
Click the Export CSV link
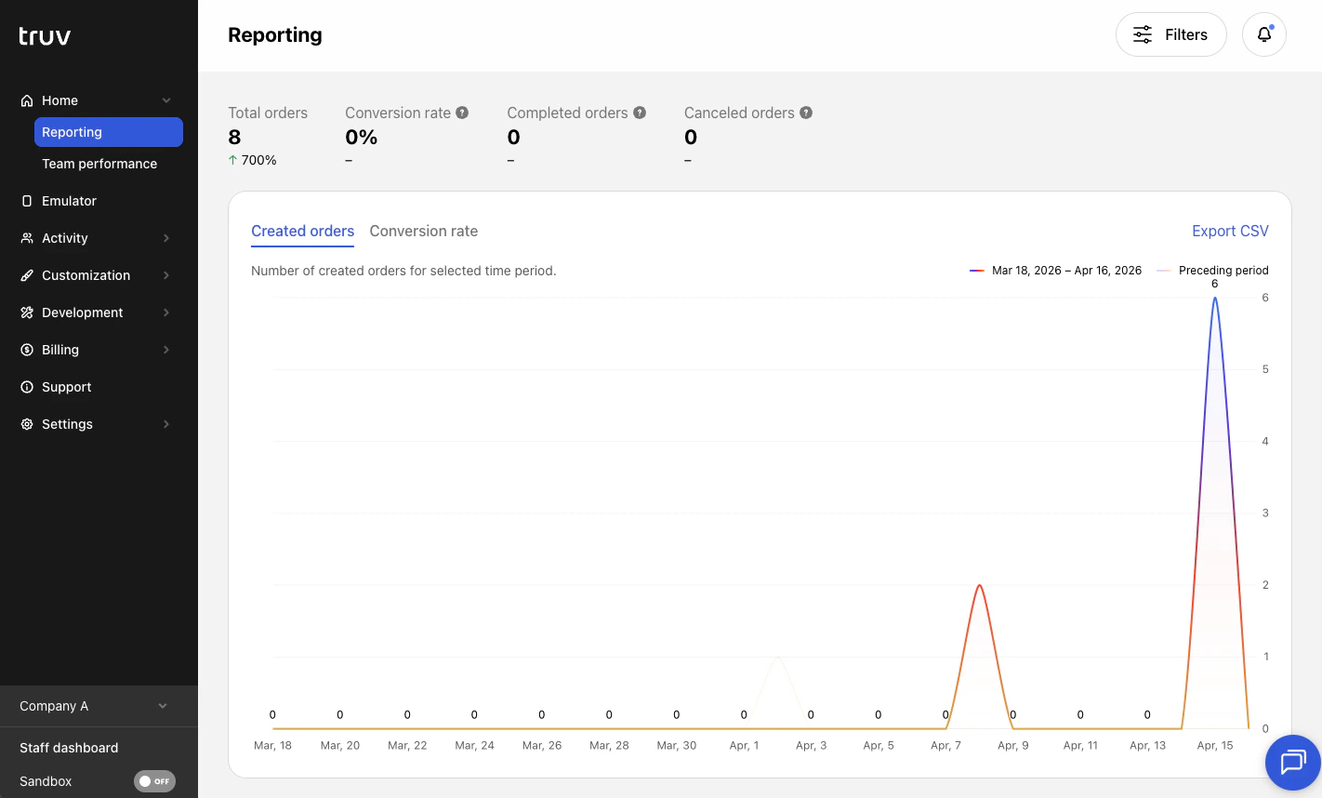1230,231
